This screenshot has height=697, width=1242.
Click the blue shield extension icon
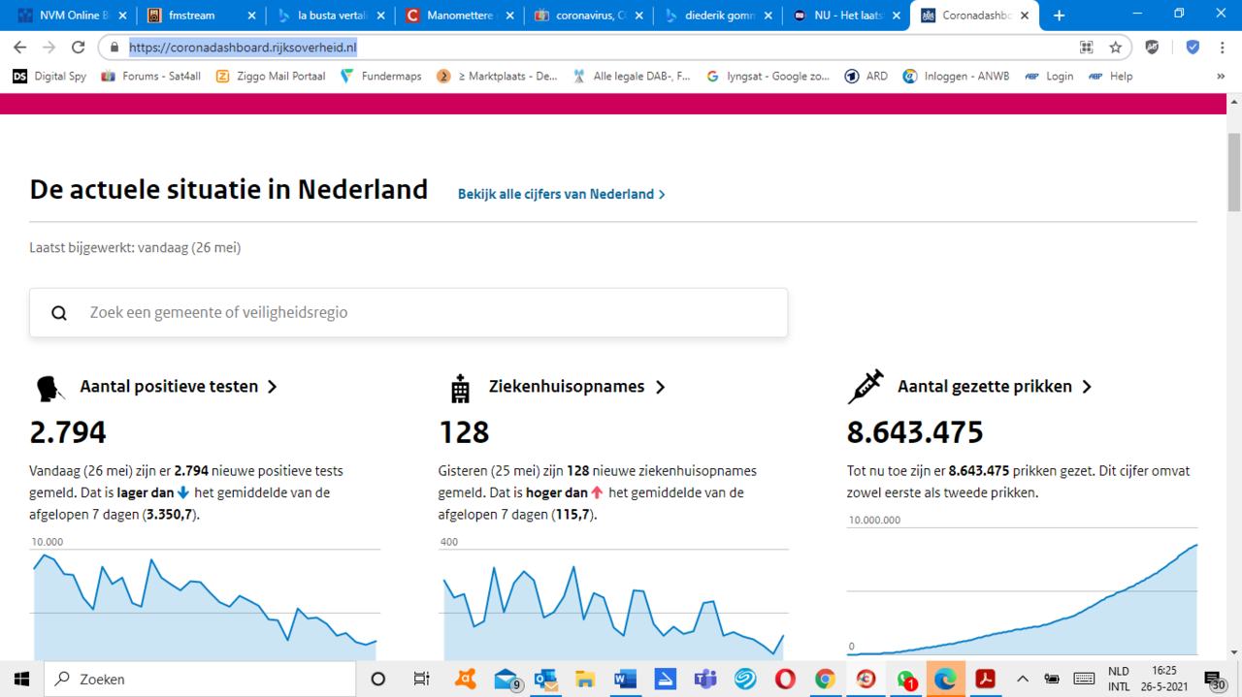tap(1193, 48)
